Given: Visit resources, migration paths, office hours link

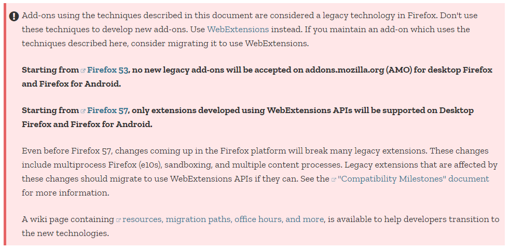Looking at the screenshot, I should pyautogui.click(x=223, y=219).
